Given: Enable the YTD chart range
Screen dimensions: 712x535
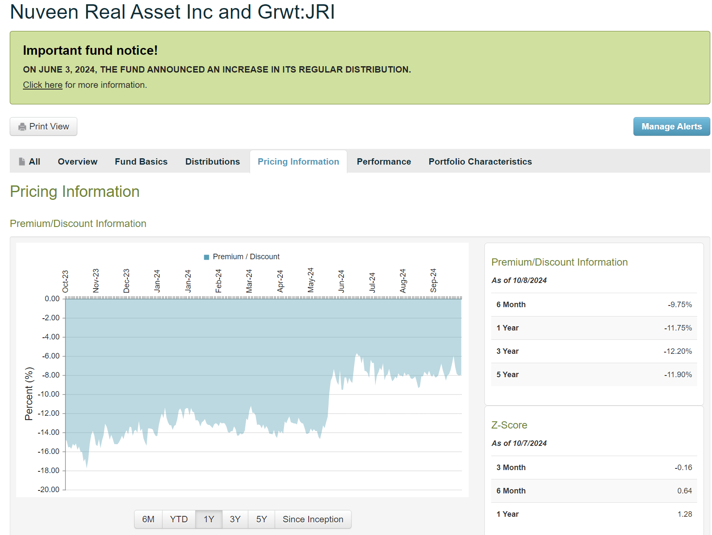Looking at the screenshot, I should point(179,519).
